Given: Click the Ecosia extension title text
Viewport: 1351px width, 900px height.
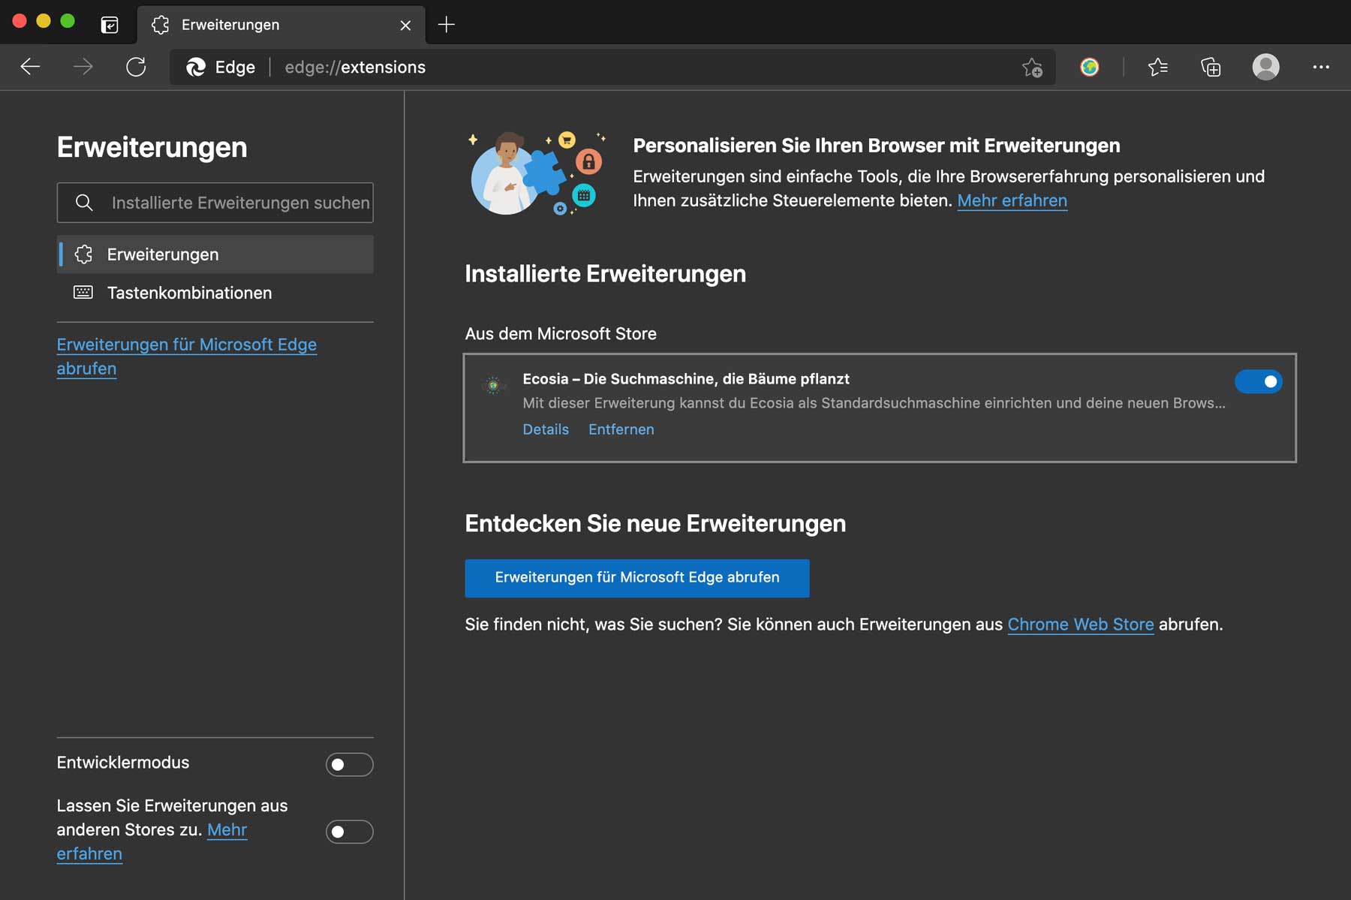Looking at the screenshot, I should point(686,379).
